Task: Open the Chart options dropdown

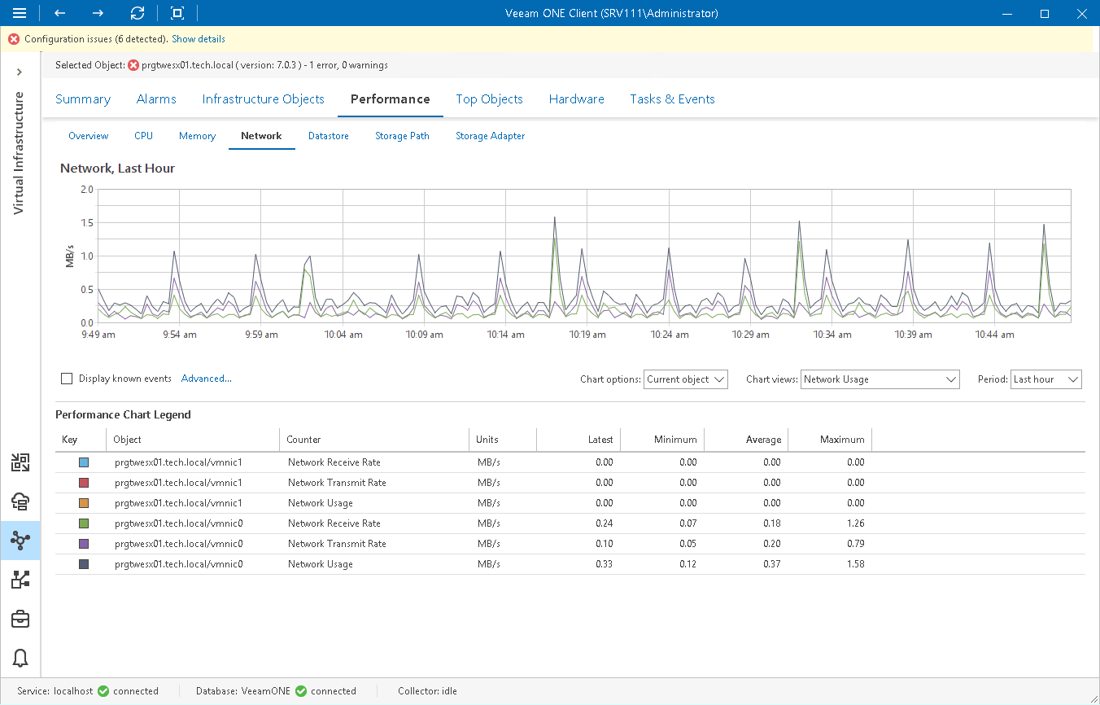Action: pyautogui.click(x=685, y=379)
